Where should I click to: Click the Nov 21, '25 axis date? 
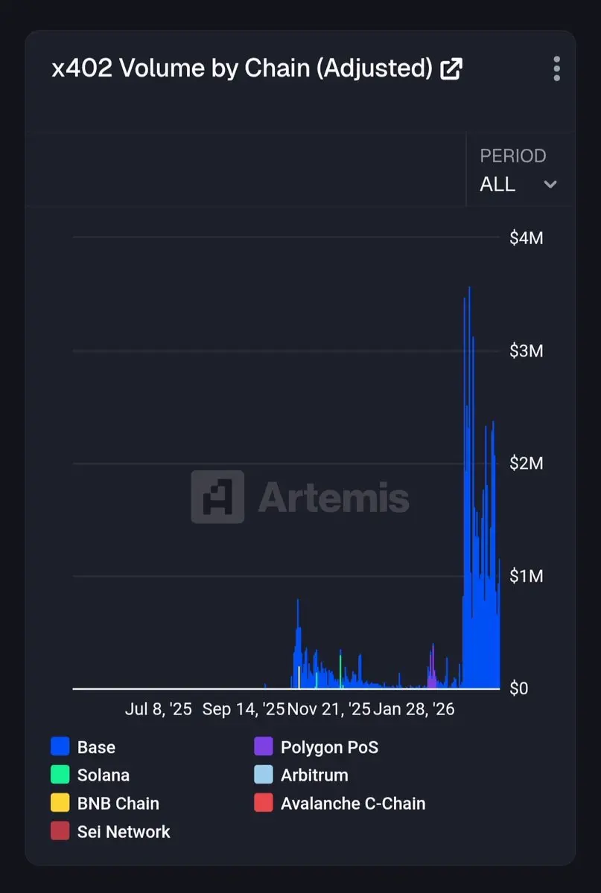click(x=328, y=709)
